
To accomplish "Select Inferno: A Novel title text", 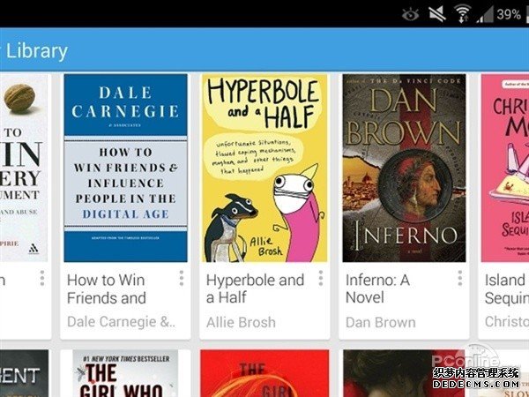I will click(x=377, y=289).
